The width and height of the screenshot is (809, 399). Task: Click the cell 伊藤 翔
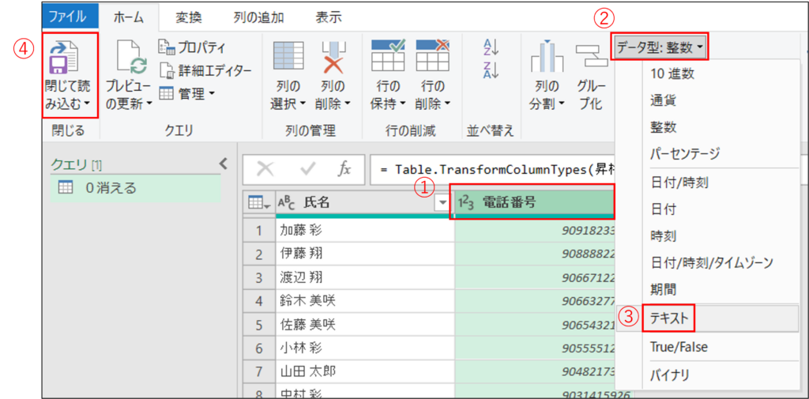click(365, 254)
